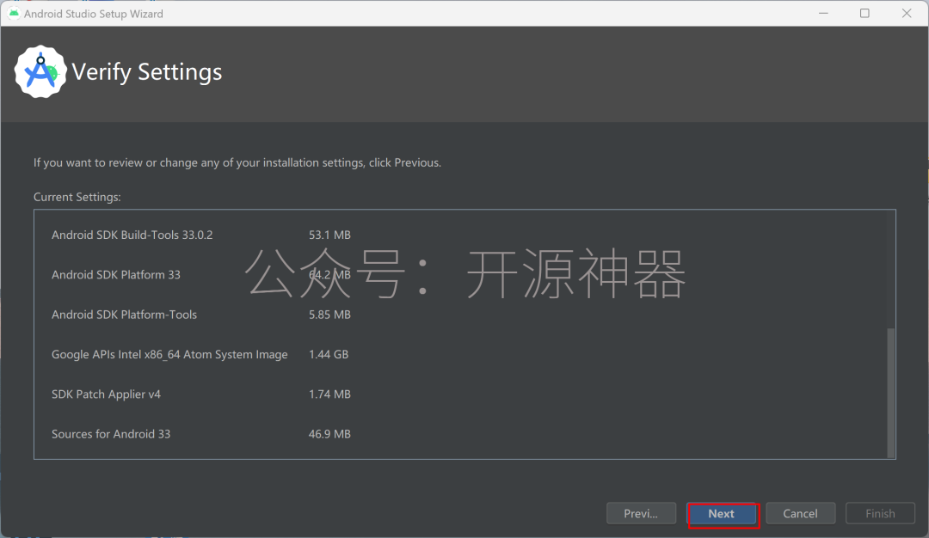Click the Current Settings label
Screen dimensions: 929x538
[x=77, y=197]
